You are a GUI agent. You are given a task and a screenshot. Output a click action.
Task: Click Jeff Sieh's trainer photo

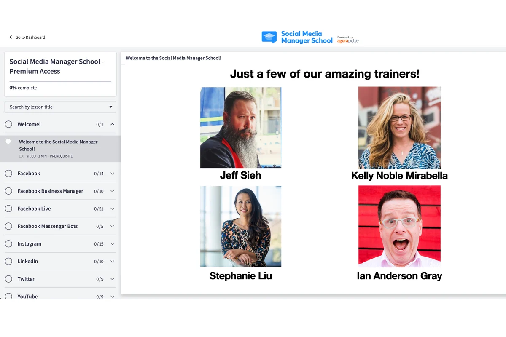pyautogui.click(x=240, y=127)
